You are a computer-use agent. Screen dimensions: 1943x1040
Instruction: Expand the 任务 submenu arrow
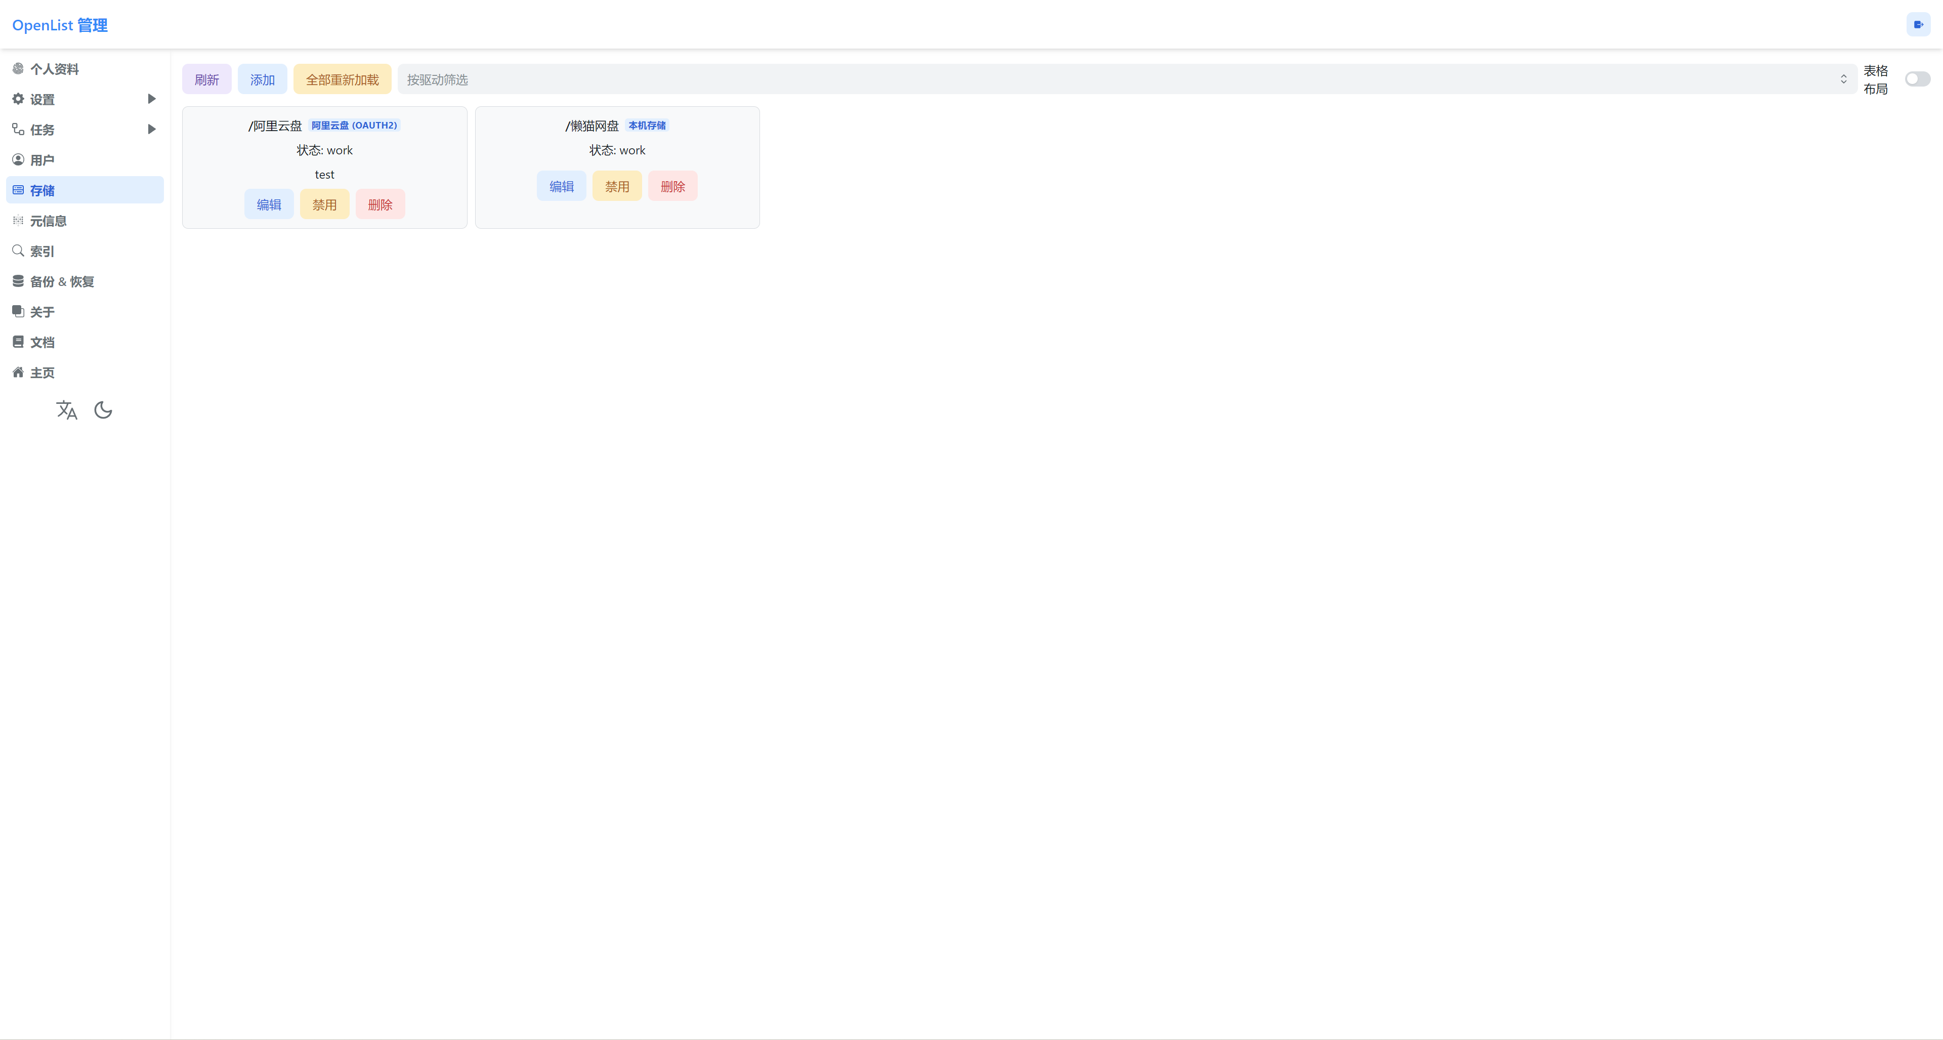pos(152,129)
